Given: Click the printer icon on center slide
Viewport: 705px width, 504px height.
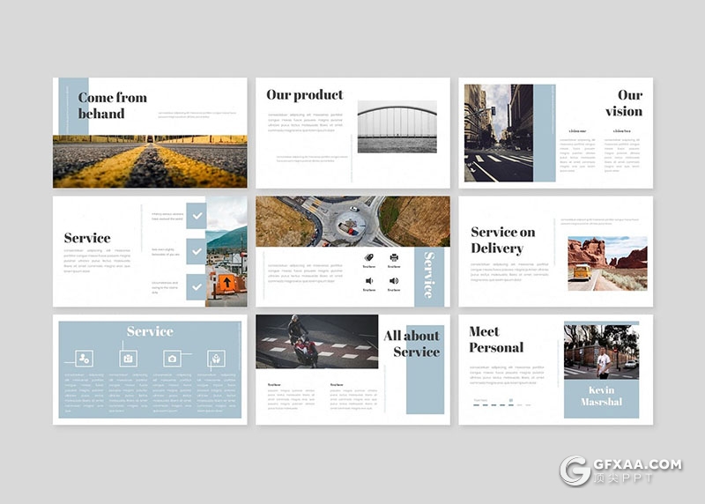Looking at the screenshot, I should click(394, 257).
